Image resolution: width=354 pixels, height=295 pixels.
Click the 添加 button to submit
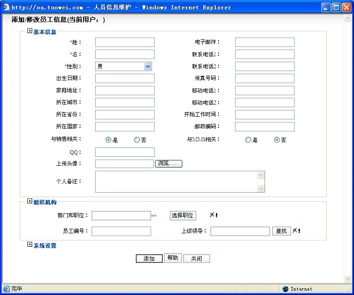[x=149, y=259]
